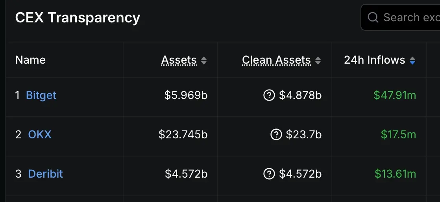Screen dimensions: 440x202
Task: Click the search magnifier icon
Action: (373, 17)
